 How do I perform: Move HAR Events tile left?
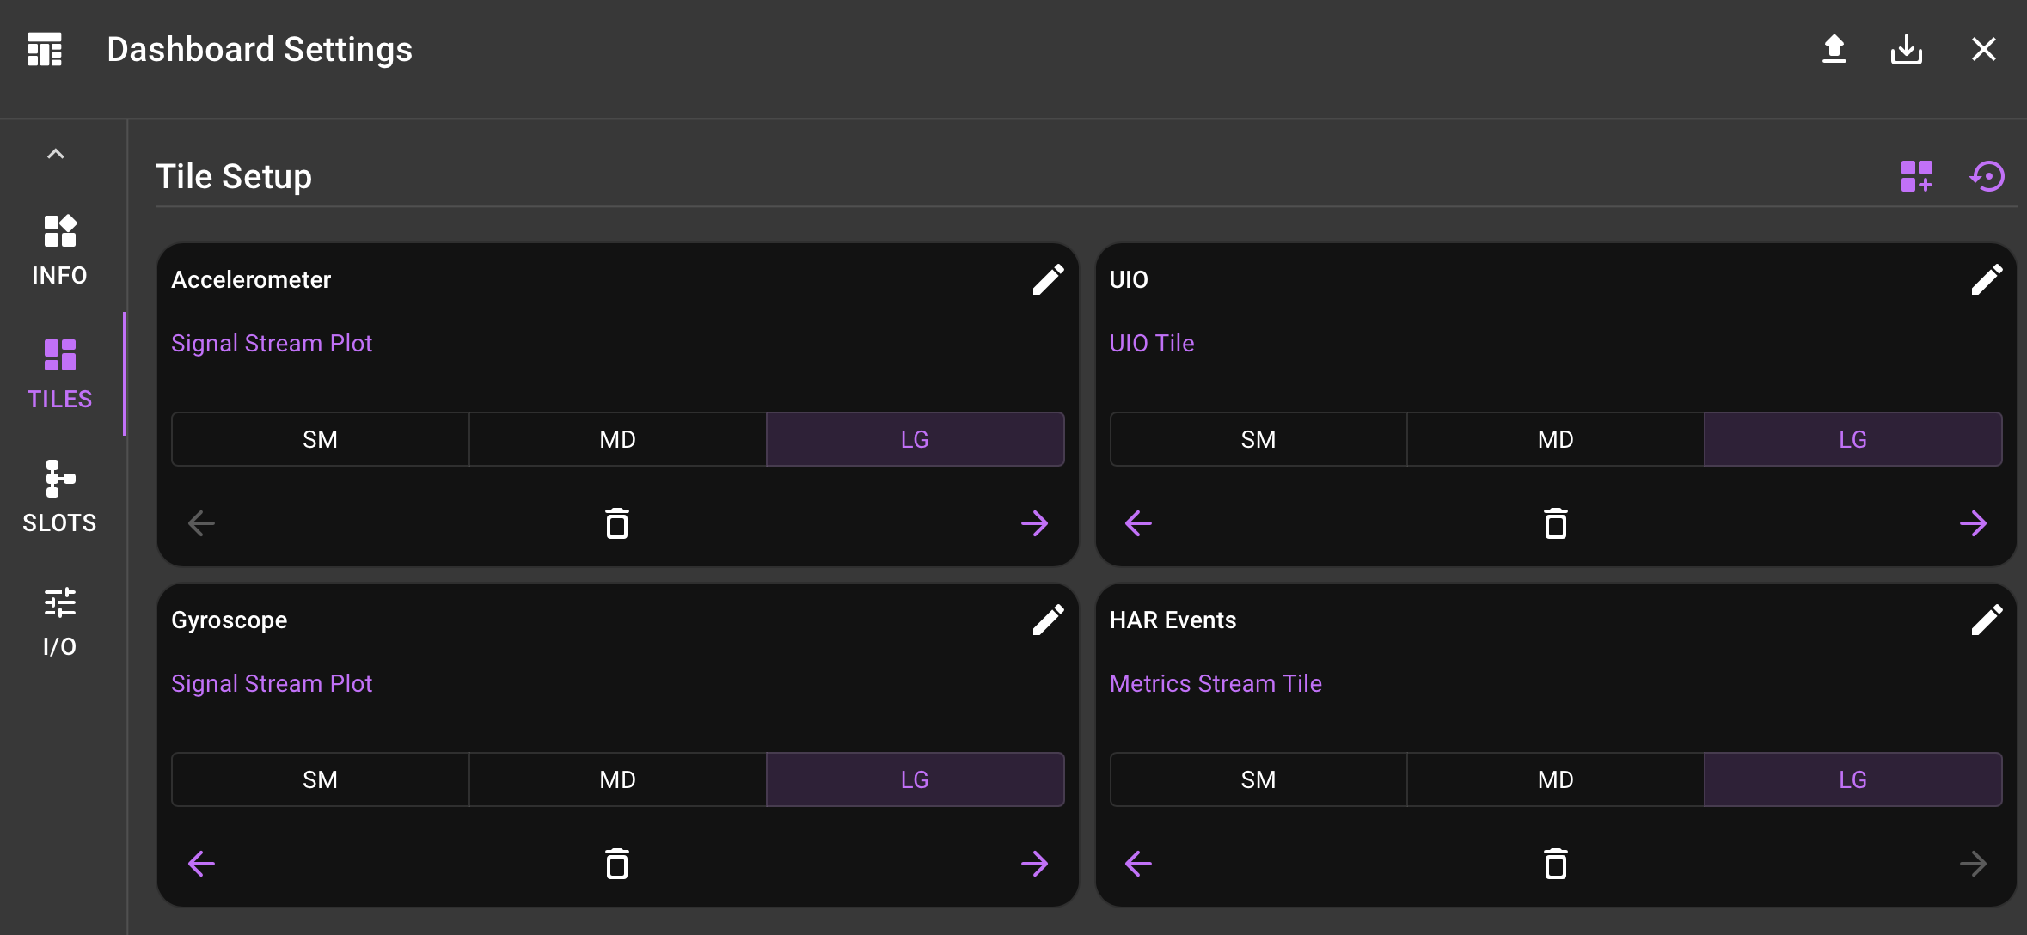[x=1138, y=863]
